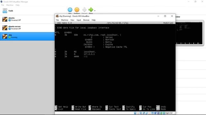Click shared folders status icon
The image size is (206, 115).
coord(150,113)
